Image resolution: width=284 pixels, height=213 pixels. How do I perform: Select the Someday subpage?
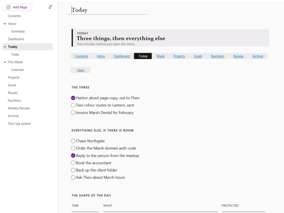coord(18,31)
